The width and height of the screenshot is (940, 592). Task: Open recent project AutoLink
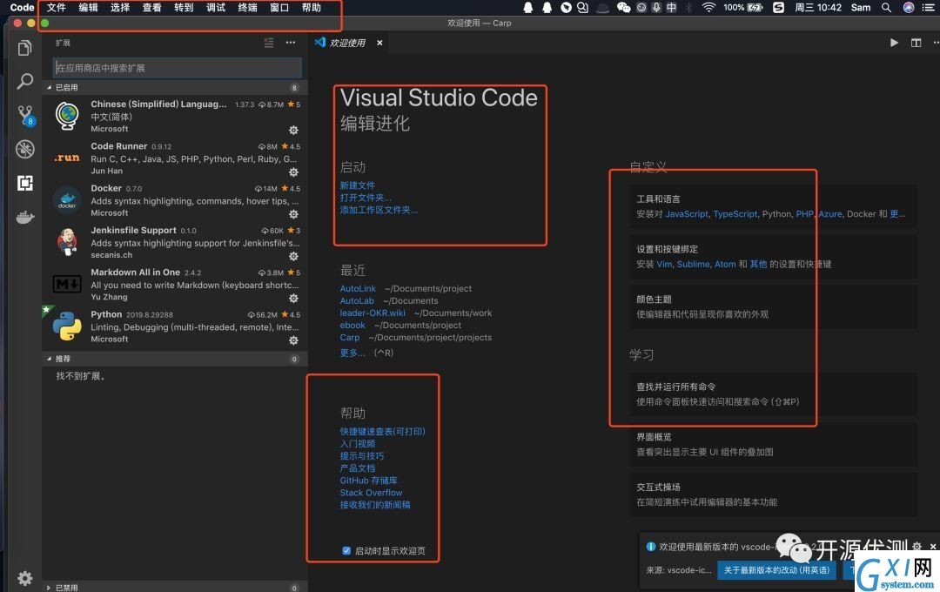(358, 288)
